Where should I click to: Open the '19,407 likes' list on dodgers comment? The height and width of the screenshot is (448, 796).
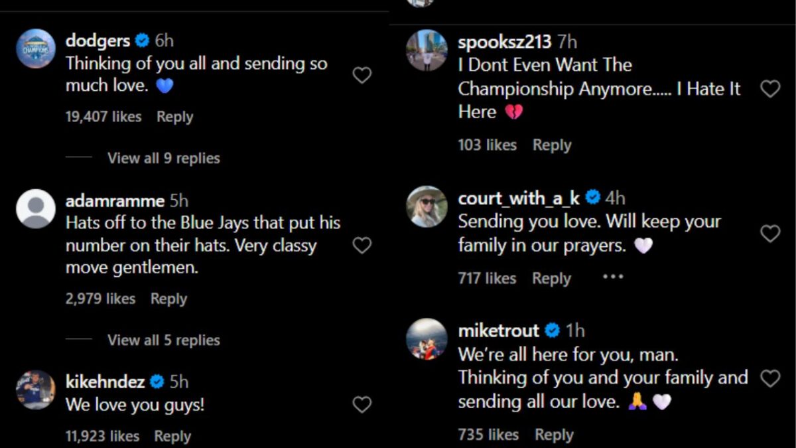coord(103,116)
